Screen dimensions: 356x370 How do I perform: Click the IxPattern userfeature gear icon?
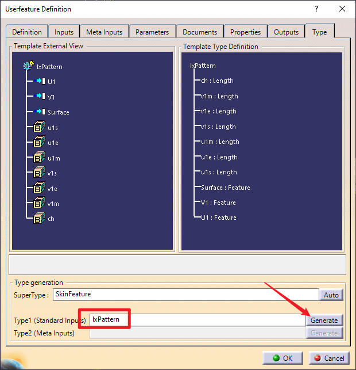click(29, 66)
